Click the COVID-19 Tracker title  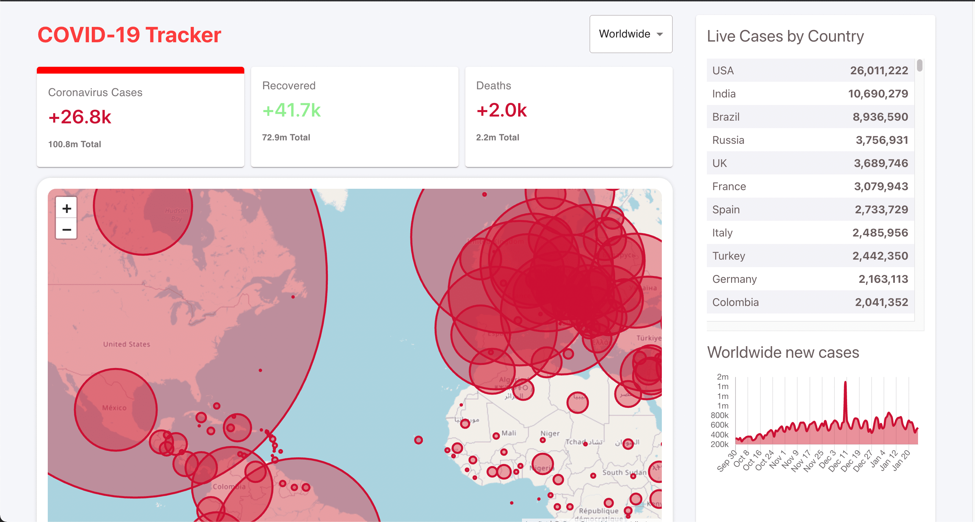point(129,35)
